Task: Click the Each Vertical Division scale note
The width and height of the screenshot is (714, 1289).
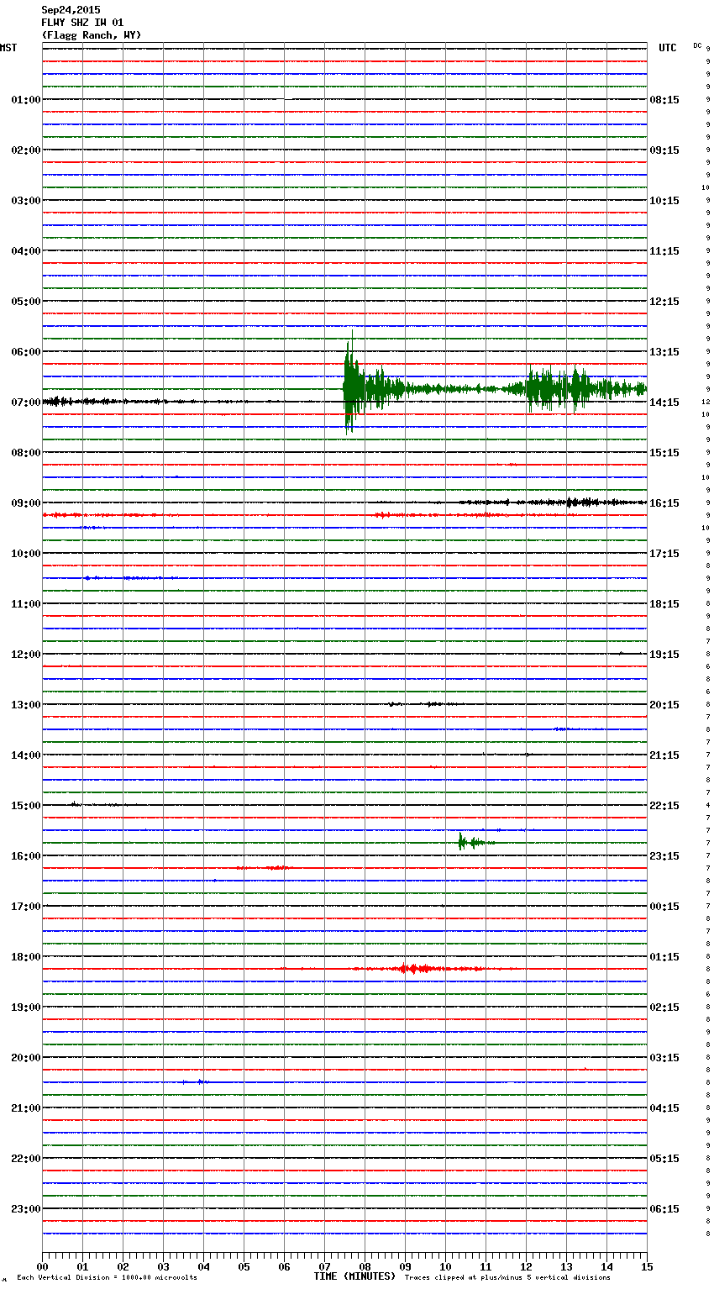Action: [x=107, y=1278]
